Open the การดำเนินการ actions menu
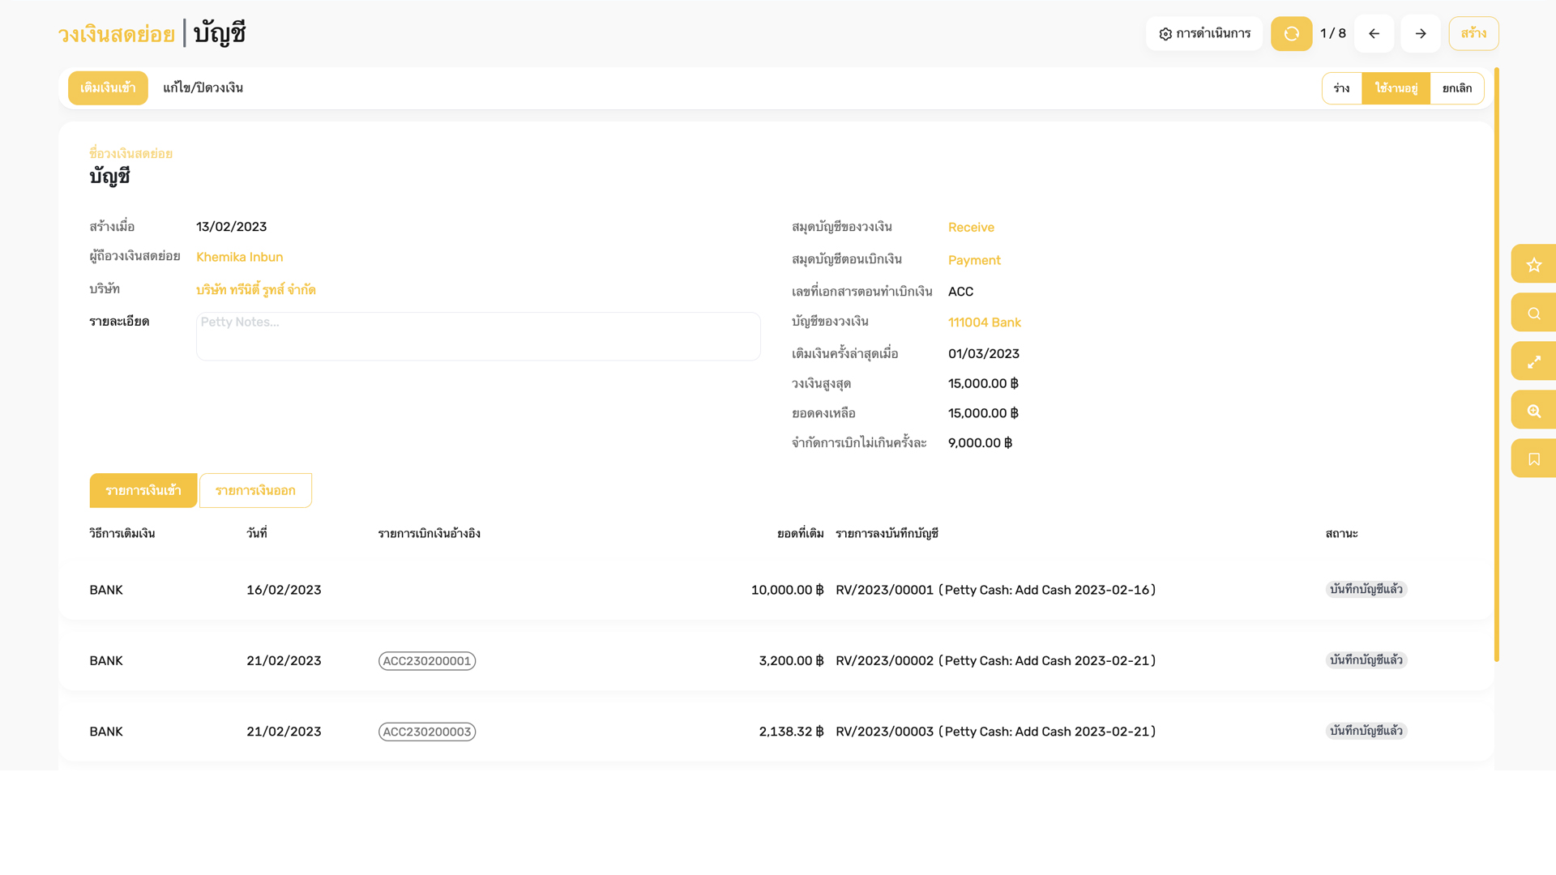1556x875 pixels. coord(1204,33)
